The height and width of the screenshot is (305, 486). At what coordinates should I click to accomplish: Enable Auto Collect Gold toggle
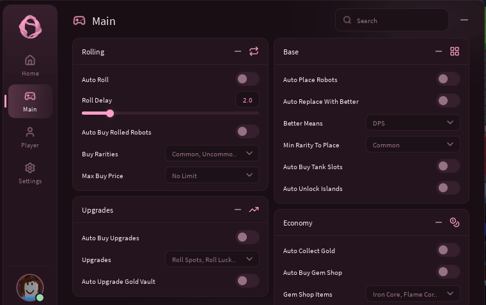coord(448,250)
